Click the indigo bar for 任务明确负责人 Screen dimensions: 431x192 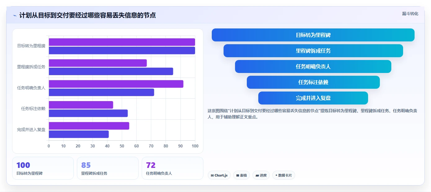101,92
